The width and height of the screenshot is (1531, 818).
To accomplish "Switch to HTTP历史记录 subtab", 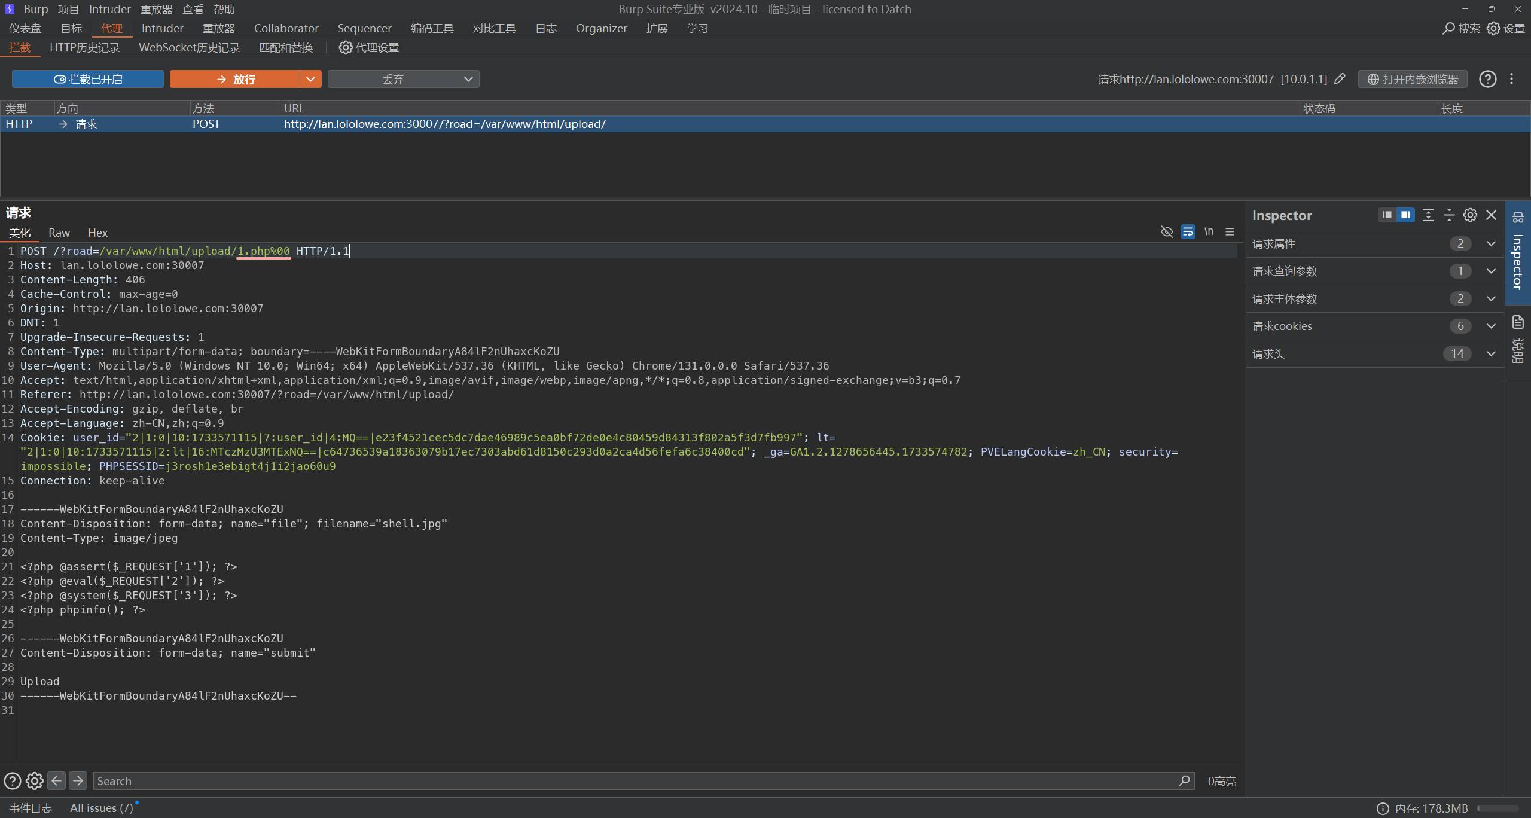I will click(84, 47).
